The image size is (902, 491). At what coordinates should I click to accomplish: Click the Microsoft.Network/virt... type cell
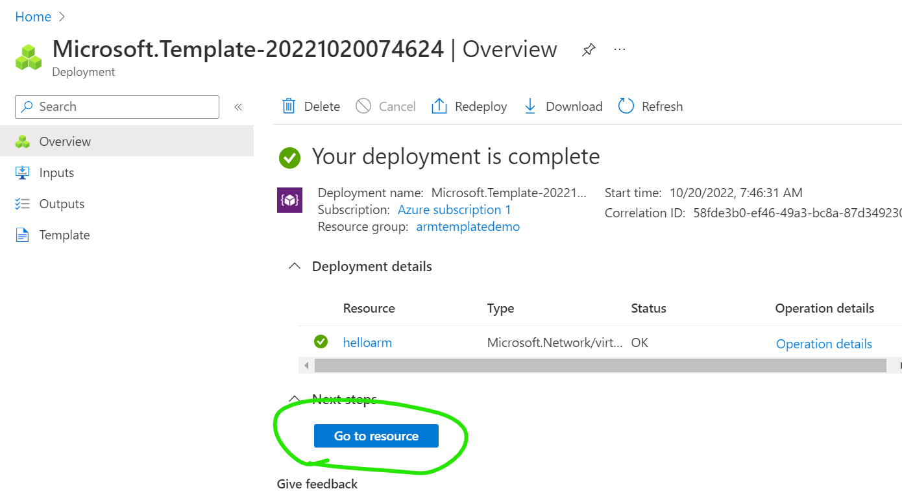tap(555, 342)
